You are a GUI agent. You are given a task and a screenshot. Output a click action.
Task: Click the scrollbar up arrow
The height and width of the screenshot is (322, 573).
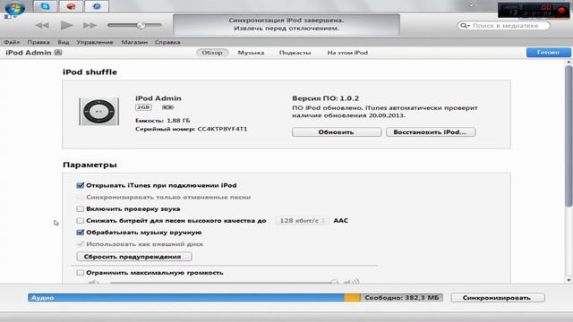569,62
